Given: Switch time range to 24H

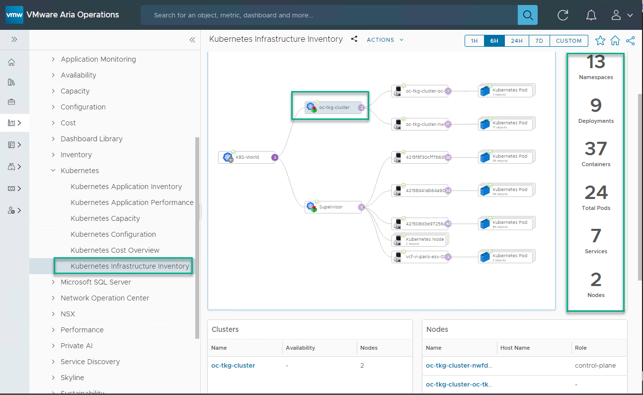Looking at the screenshot, I should coord(516,41).
